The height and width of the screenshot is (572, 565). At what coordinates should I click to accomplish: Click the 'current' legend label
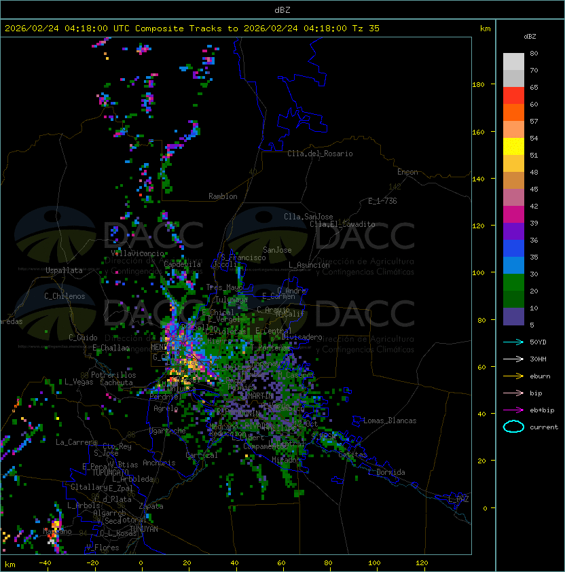[544, 427]
